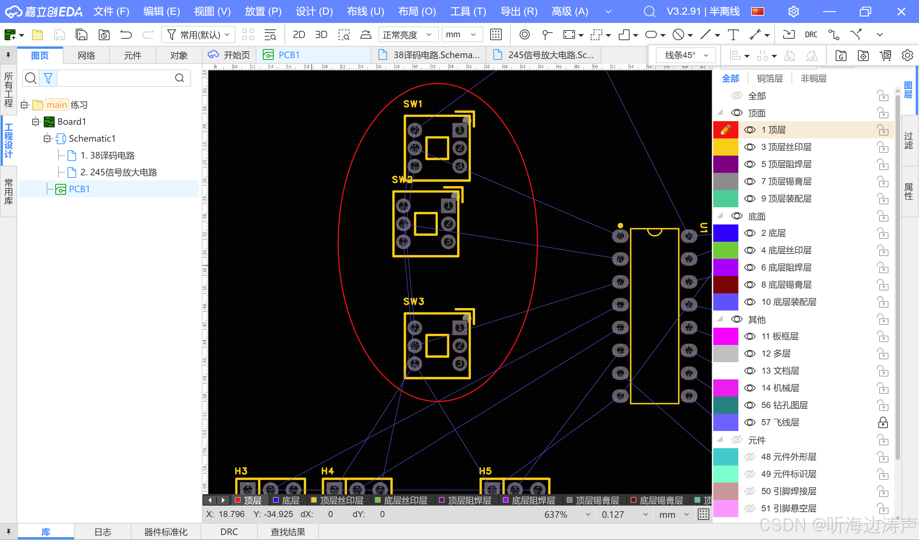Click the layer panel settings gear

[x=907, y=55]
